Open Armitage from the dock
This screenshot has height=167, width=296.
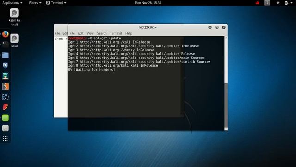pyautogui.click(x=5, y=76)
